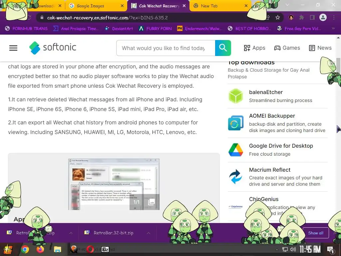Screen dimensions: 341x256
Task: Open the BEST OF HORRO... bookmark
Action: tap(249, 29)
